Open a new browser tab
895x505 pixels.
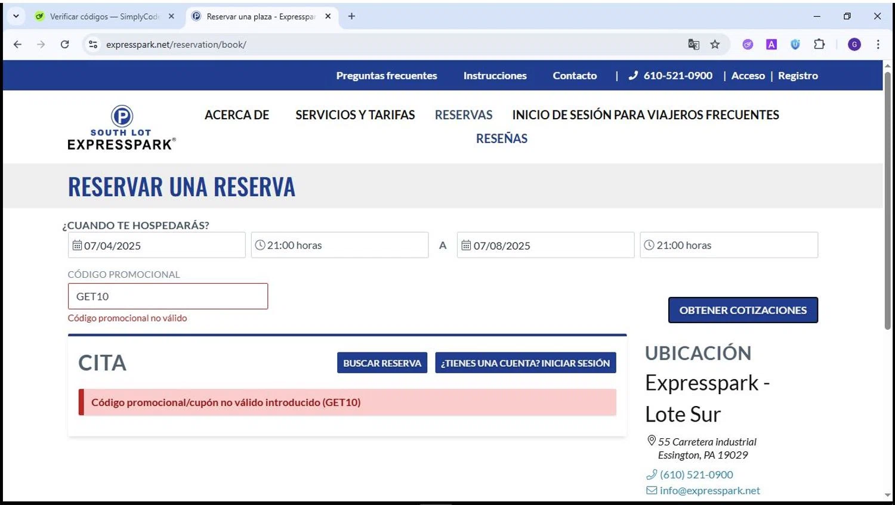coord(351,17)
